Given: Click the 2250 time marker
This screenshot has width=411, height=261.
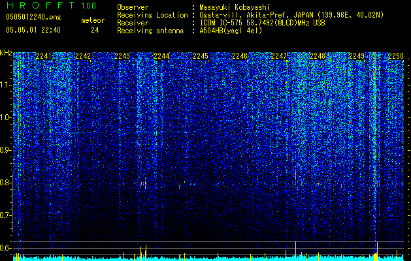Looking at the screenshot, I should pyautogui.click(x=396, y=56).
